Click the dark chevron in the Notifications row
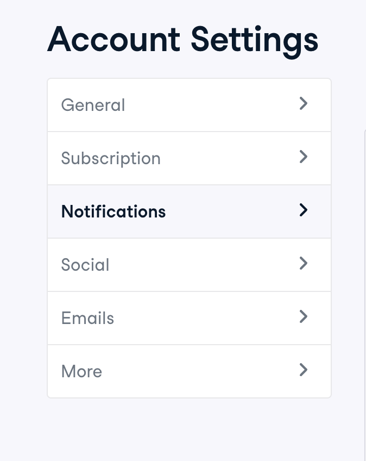The image size is (366, 461). (x=304, y=210)
